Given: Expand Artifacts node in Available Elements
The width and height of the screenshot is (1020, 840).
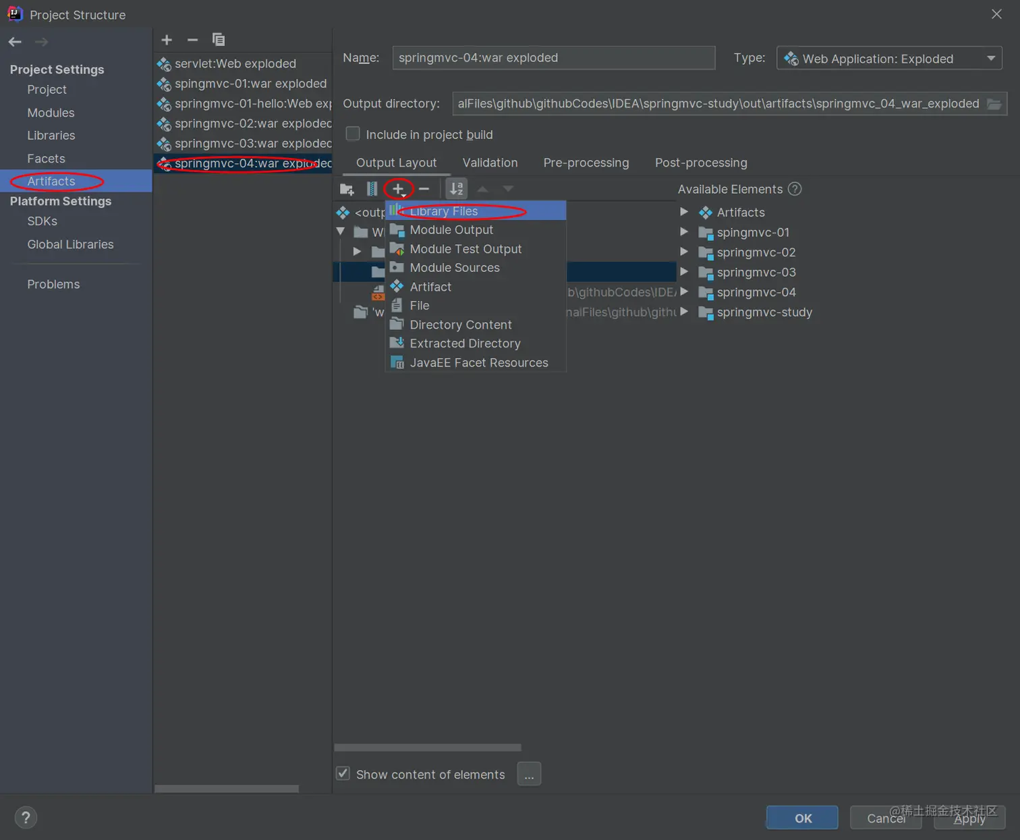Looking at the screenshot, I should 684,212.
